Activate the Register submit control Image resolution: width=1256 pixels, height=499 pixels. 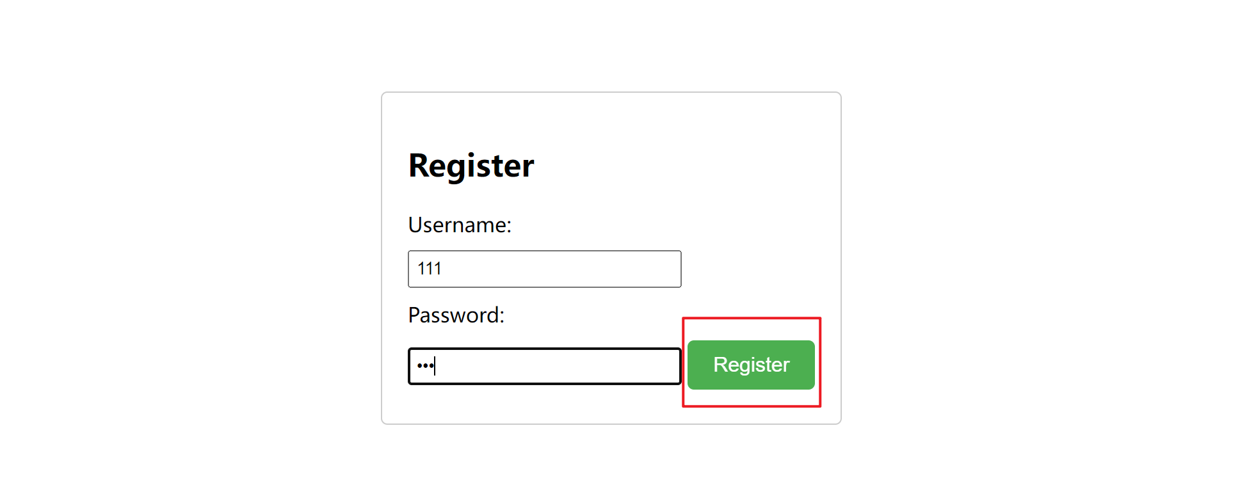pyautogui.click(x=750, y=365)
